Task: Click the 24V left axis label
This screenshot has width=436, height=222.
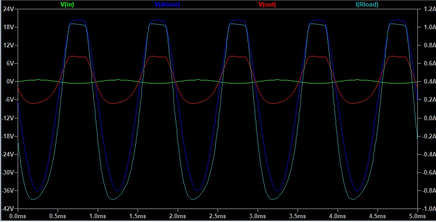Action: (x=8, y=9)
